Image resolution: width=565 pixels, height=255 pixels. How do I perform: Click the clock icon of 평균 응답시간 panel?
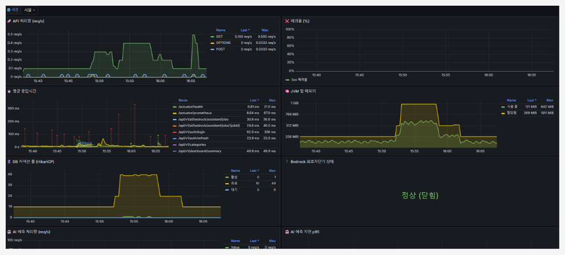coord(9,91)
